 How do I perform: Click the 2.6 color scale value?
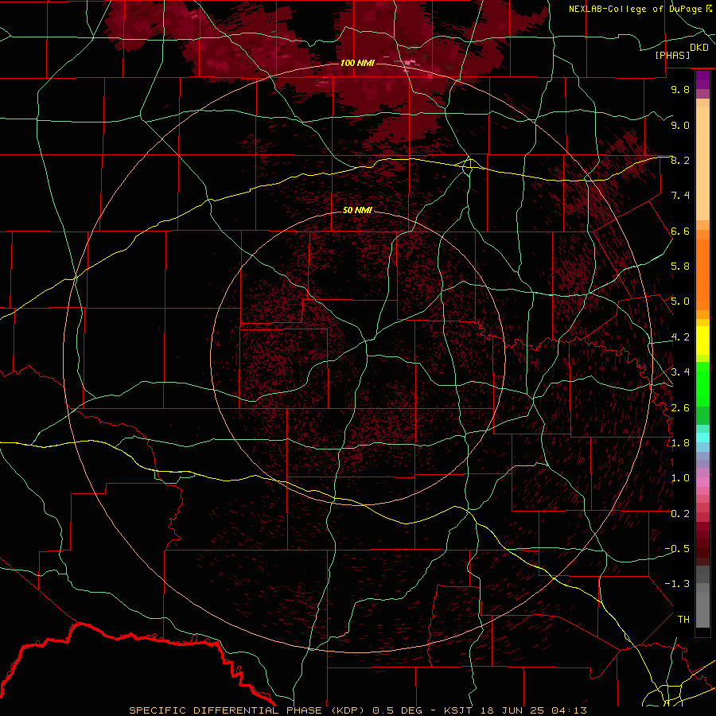point(680,408)
